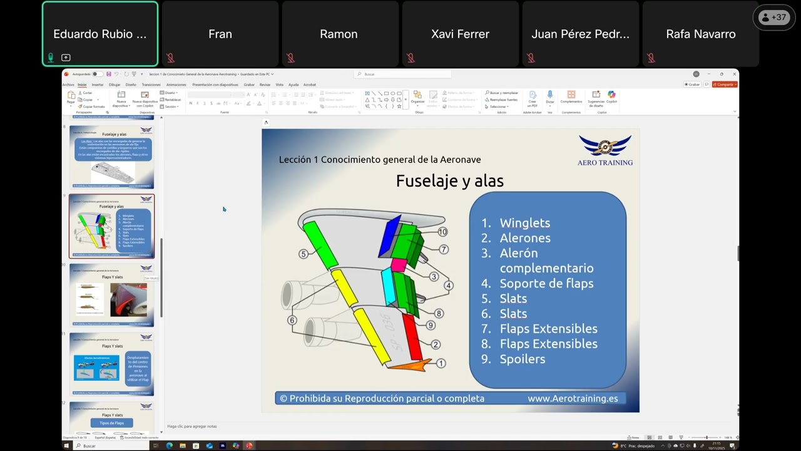Switch to slide sorter view
Screen dimensions: 801x451
point(660,437)
